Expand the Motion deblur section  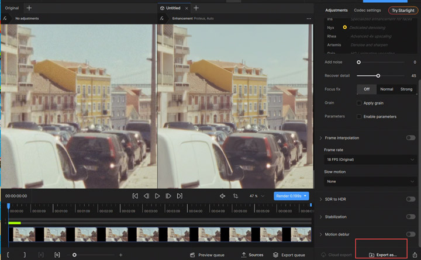(320, 234)
